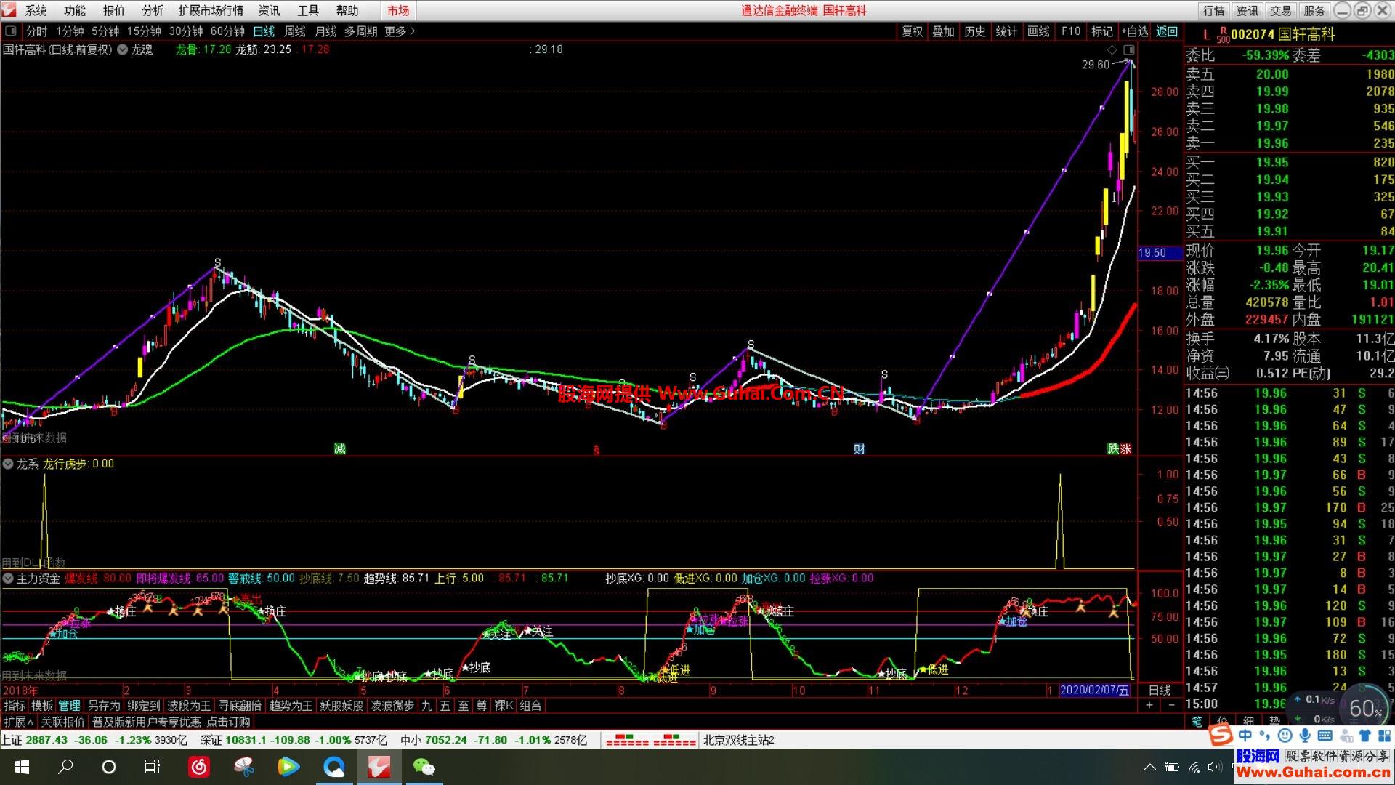Click the Sogou input method S logo
1395x785 pixels.
click(x=1221, y=736)
